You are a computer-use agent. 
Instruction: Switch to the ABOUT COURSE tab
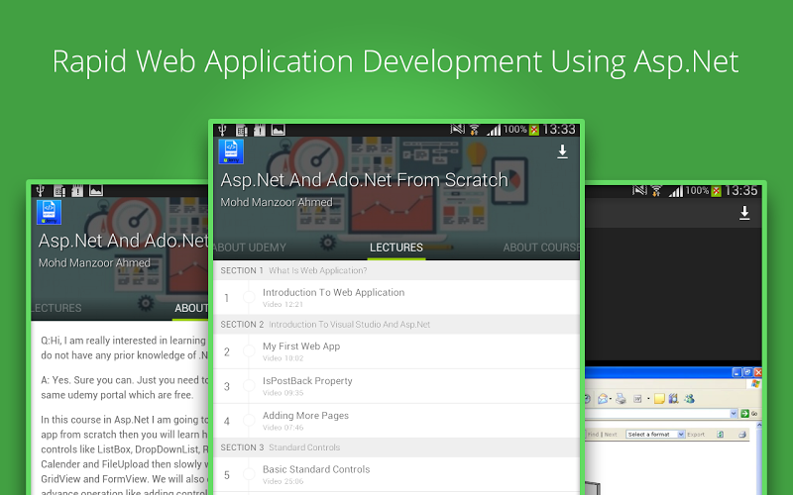[541, 247]
